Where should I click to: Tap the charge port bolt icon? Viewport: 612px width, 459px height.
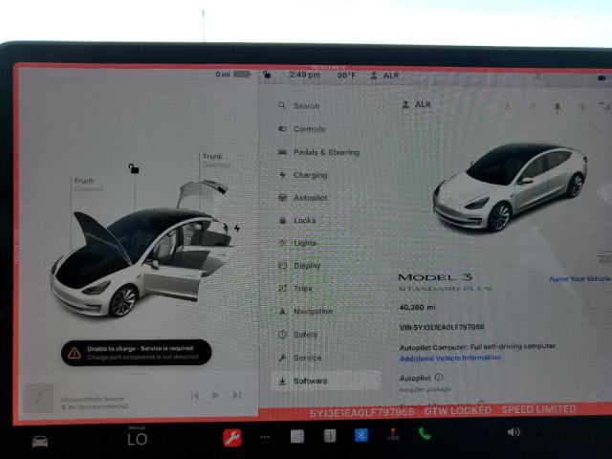pos(237,228)
